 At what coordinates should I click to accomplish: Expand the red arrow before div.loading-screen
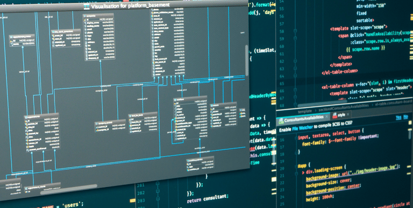tap(303, 173)
